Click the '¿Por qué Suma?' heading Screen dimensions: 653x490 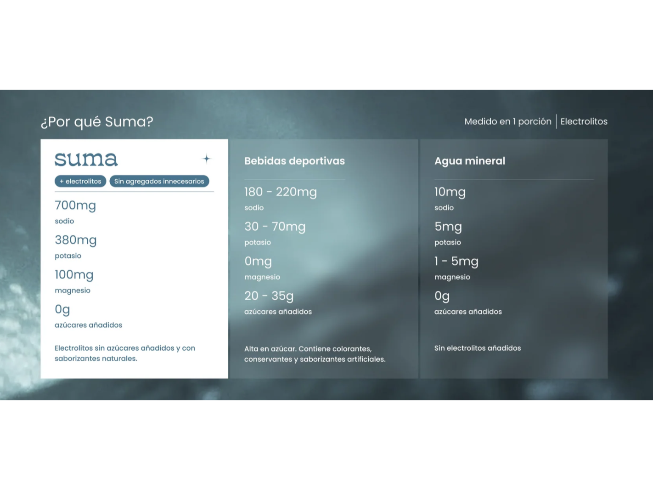tap(97, 122)
